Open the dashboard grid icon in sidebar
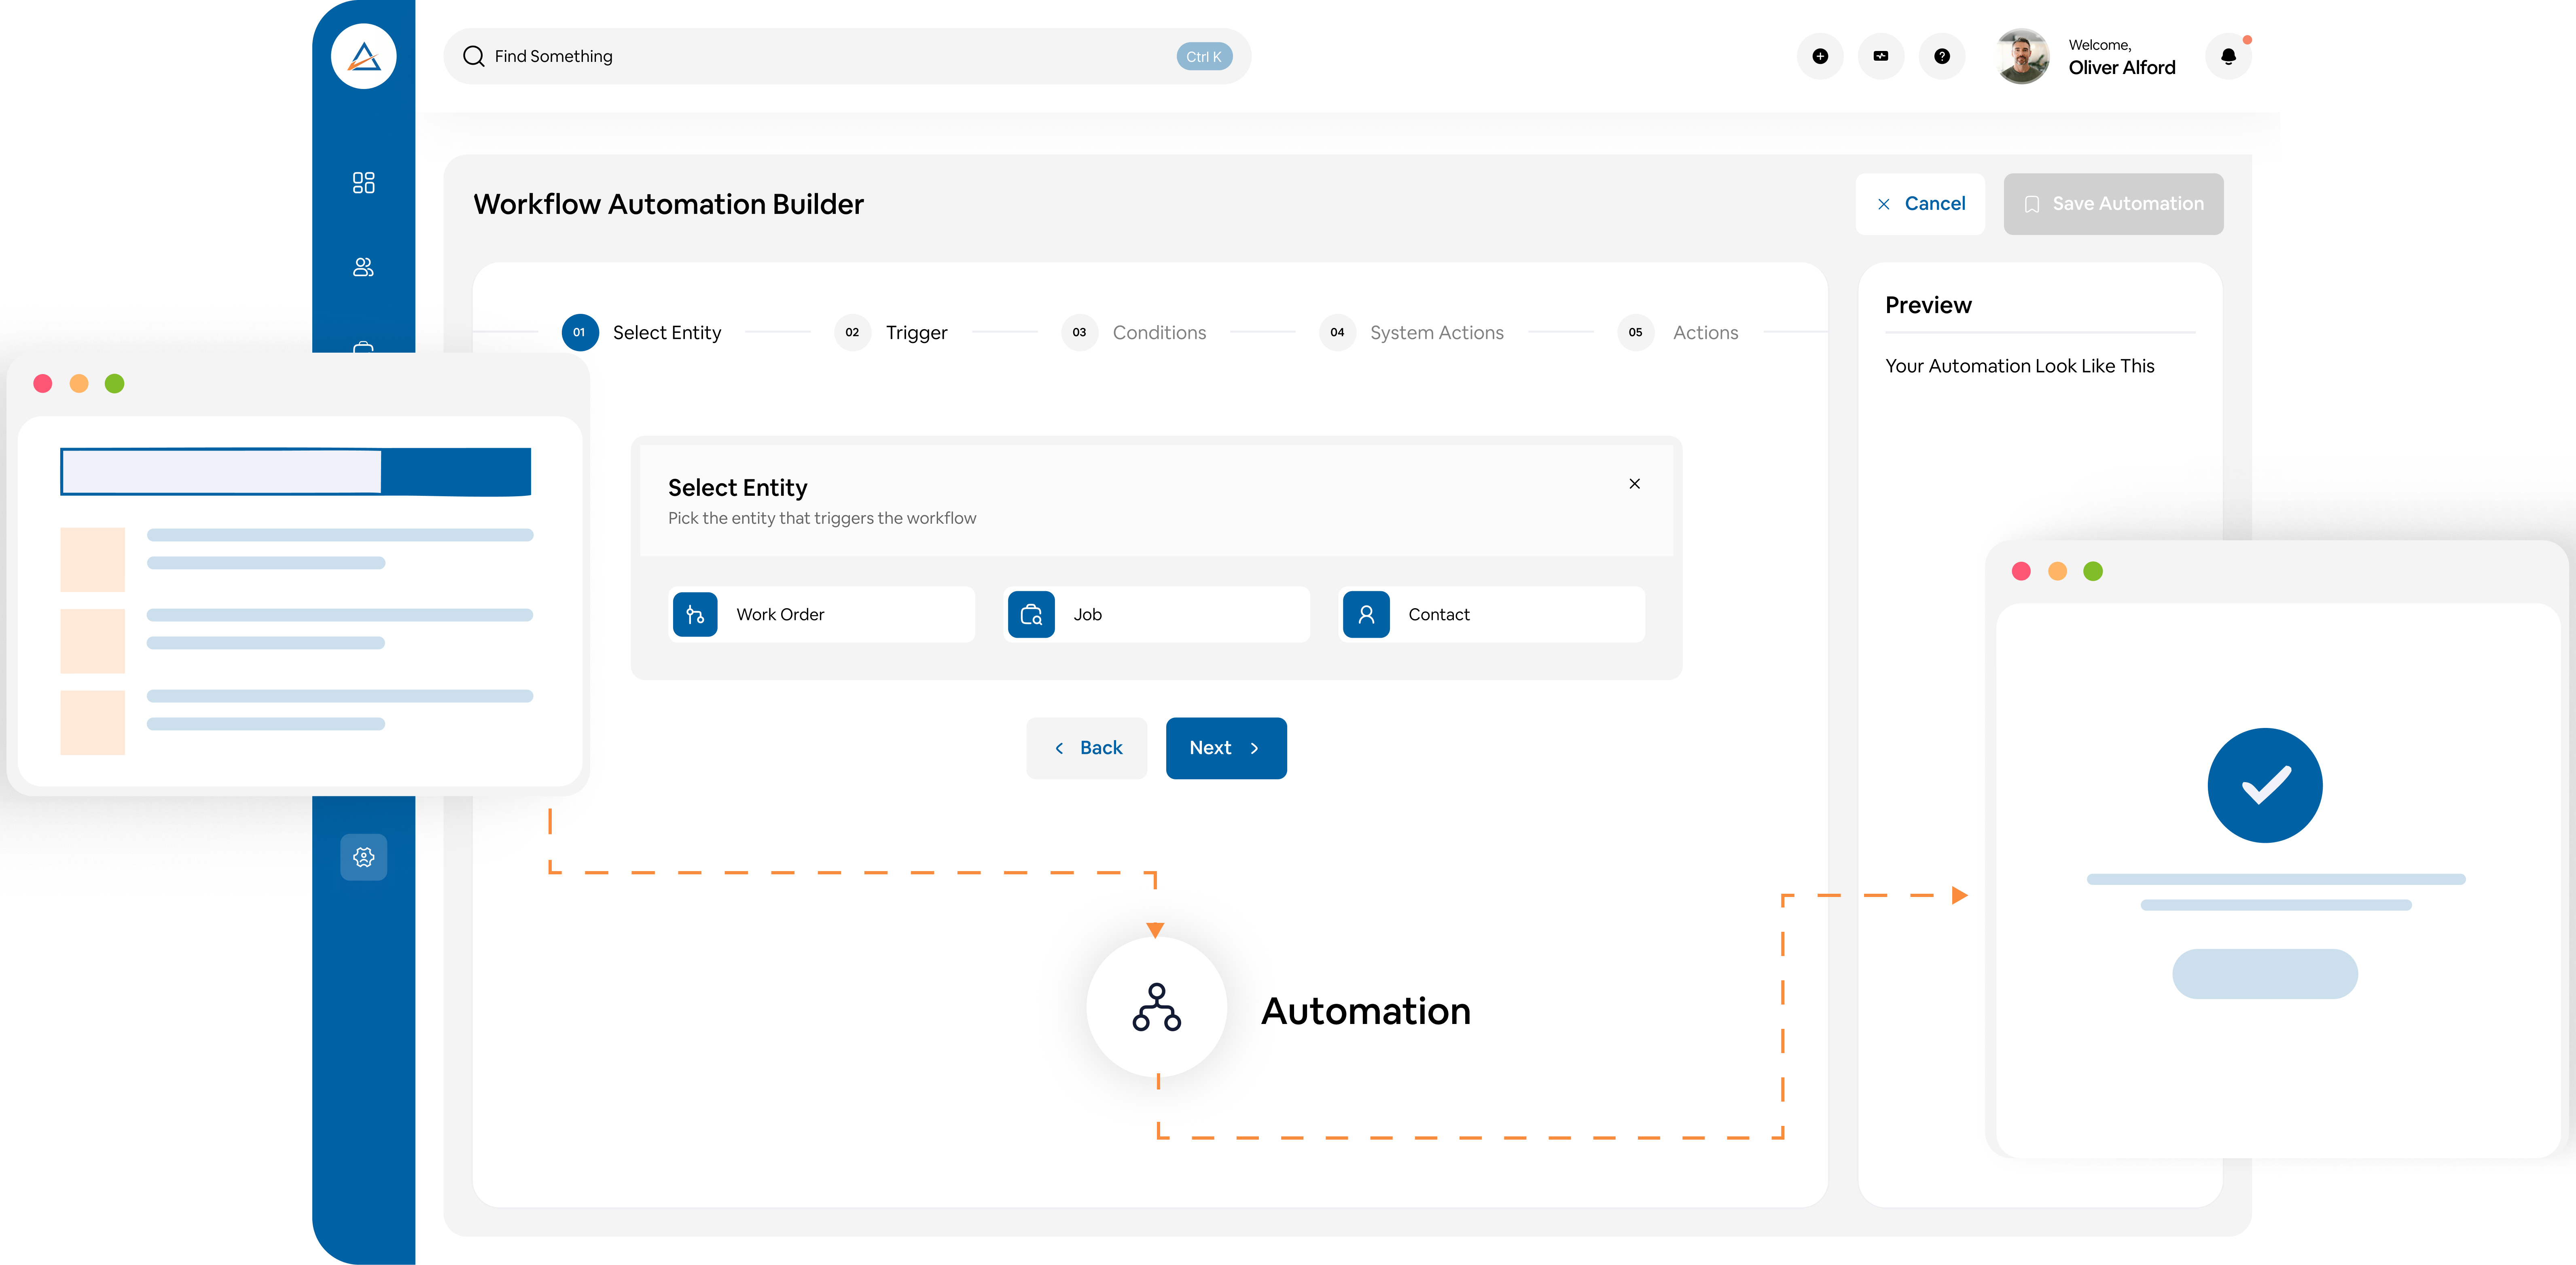Image resolution: width=2576 pixels, height=1265 pixels. tap(364, 182)
